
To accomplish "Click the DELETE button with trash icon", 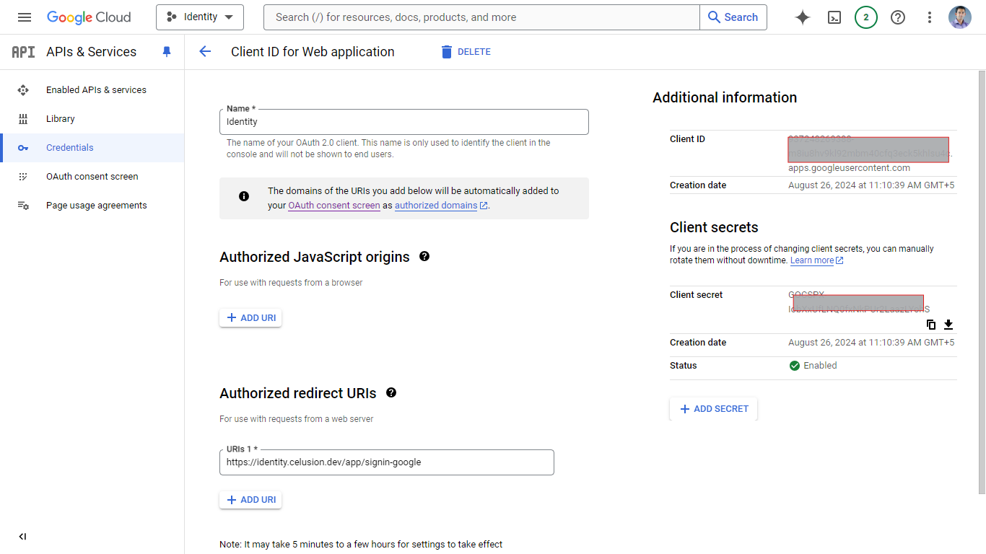I will coord(466,52).
